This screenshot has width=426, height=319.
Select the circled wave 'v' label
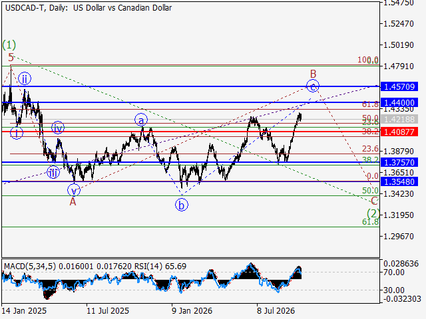point(74,190)
